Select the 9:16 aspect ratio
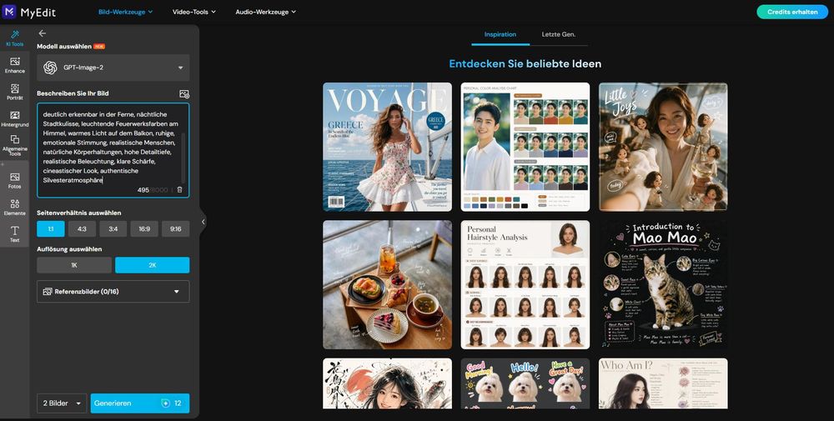Viewport: 834px width, 421px height. 175,229
